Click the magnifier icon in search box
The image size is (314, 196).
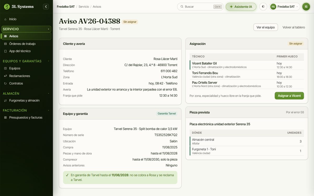pos(182,7)
